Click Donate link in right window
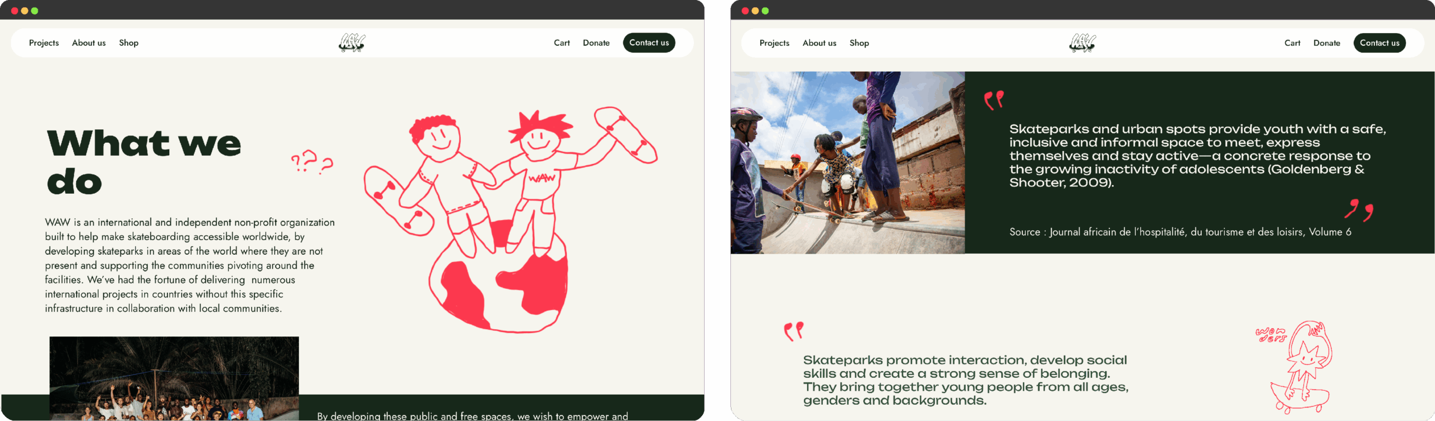1435x421 pixels. pyautogui.click(x=1326, y=43)
